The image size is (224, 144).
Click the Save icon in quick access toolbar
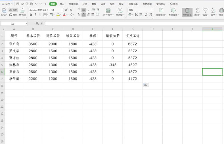pos(18,4)
